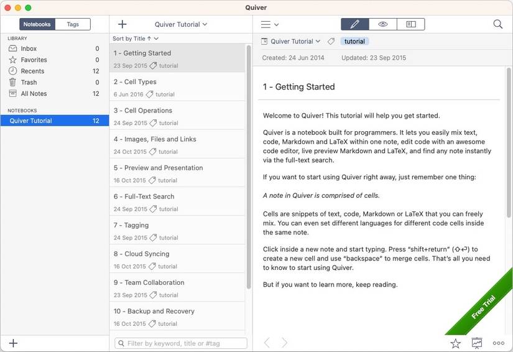Click the search magnifier icon

pos(497,24)
